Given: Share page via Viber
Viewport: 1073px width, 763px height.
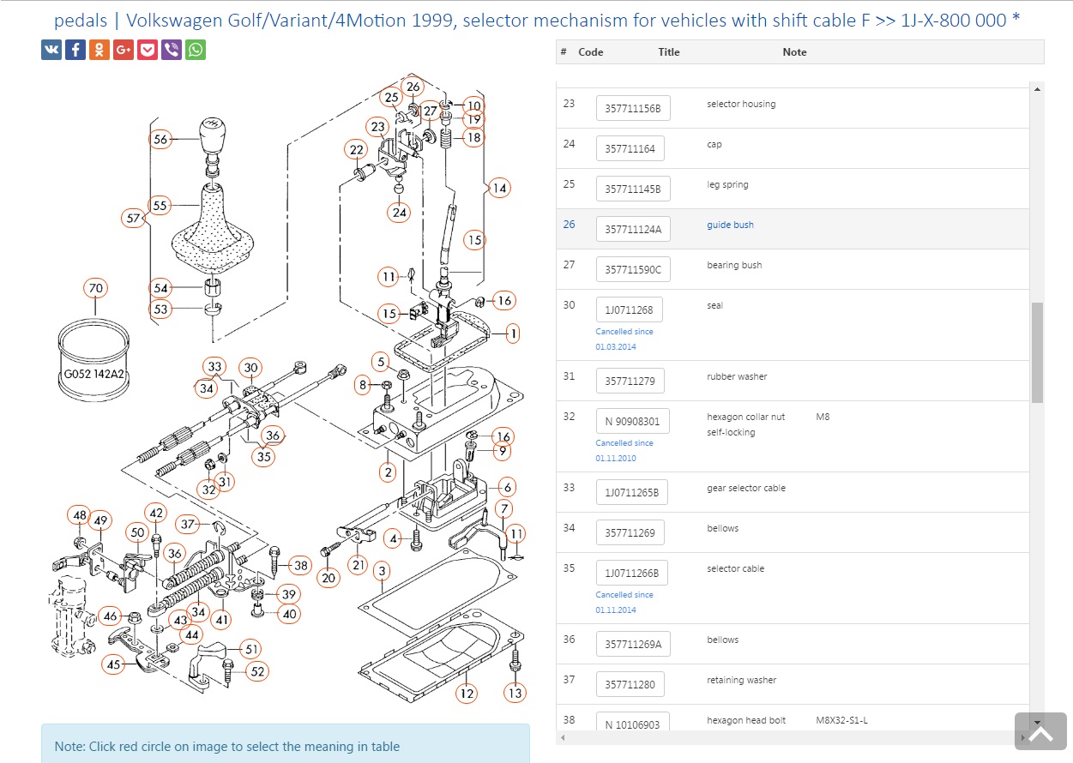Looking at the screenshot, I should [x=172, y=50].
